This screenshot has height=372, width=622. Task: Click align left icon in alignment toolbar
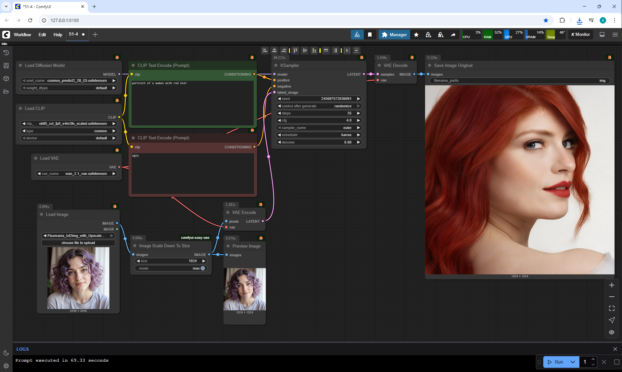(265, 50)
